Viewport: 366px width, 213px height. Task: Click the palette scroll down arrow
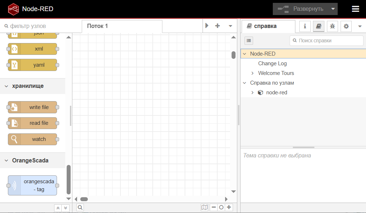pos(68,199)
